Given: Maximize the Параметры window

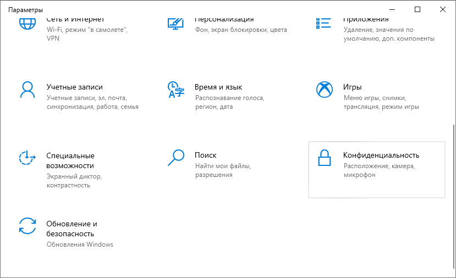Looking at the screenshot, I should click(417, 9).
